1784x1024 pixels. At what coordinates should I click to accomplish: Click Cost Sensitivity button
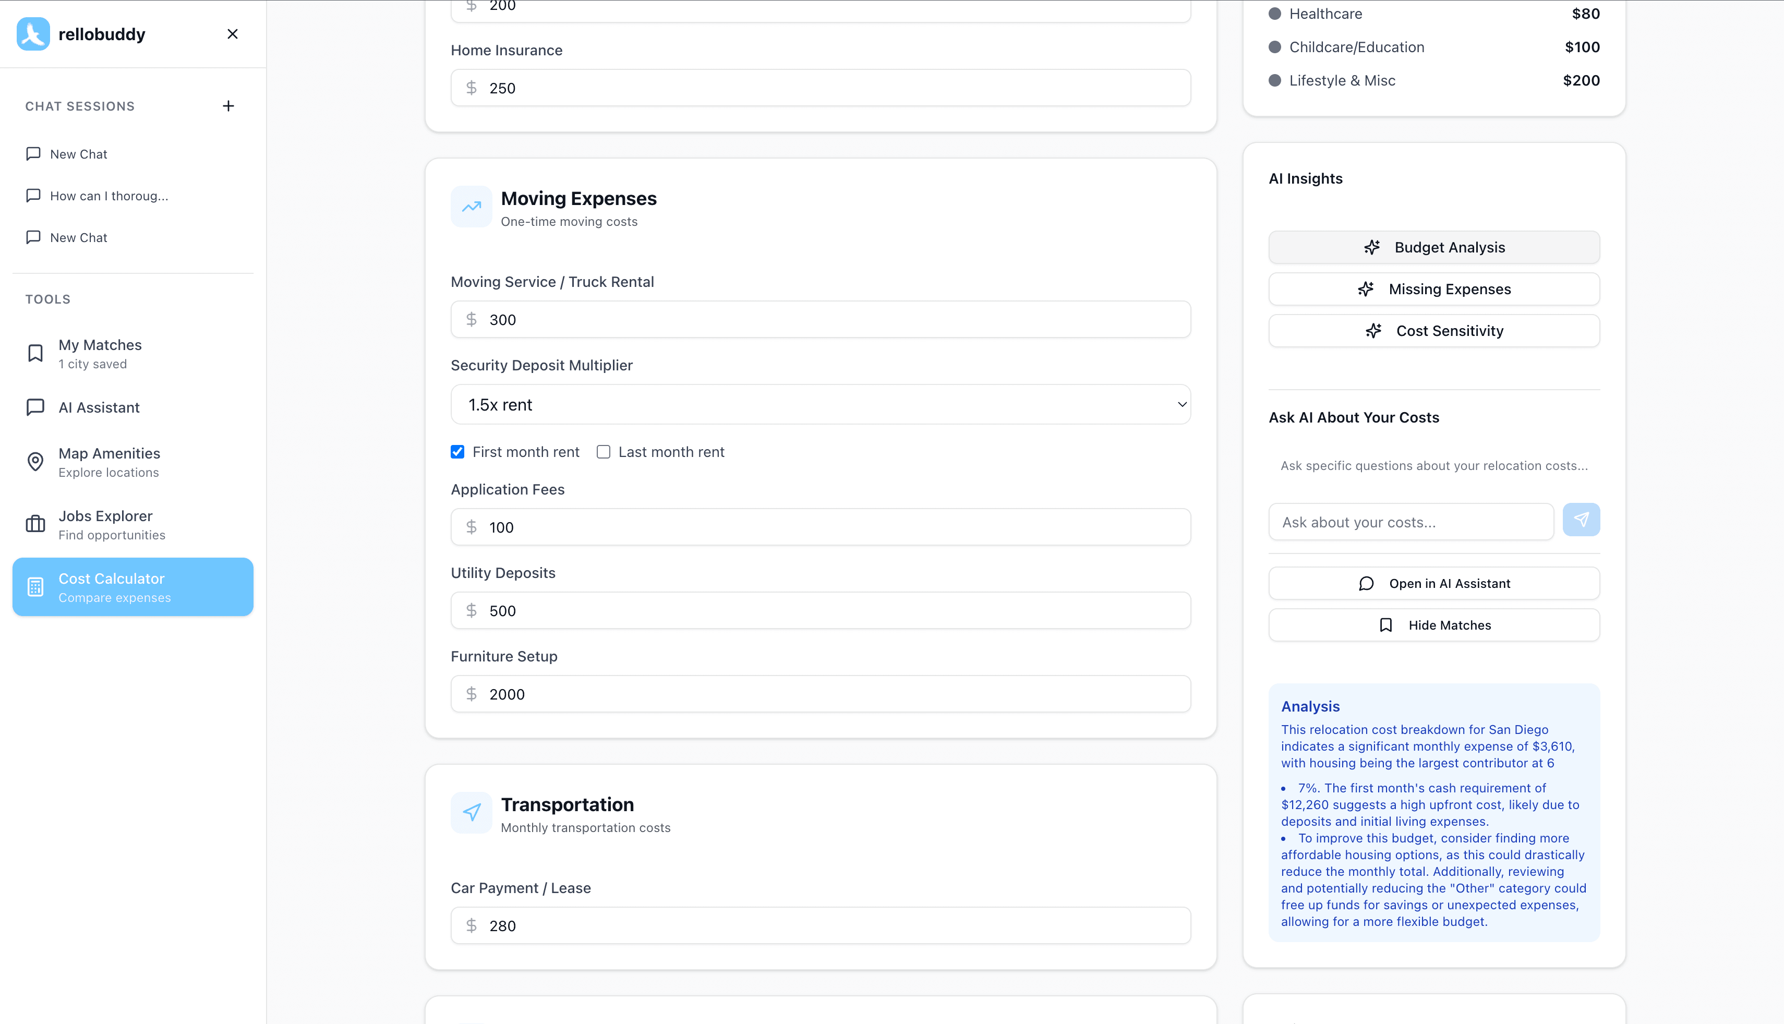(x=1434, y=331)
